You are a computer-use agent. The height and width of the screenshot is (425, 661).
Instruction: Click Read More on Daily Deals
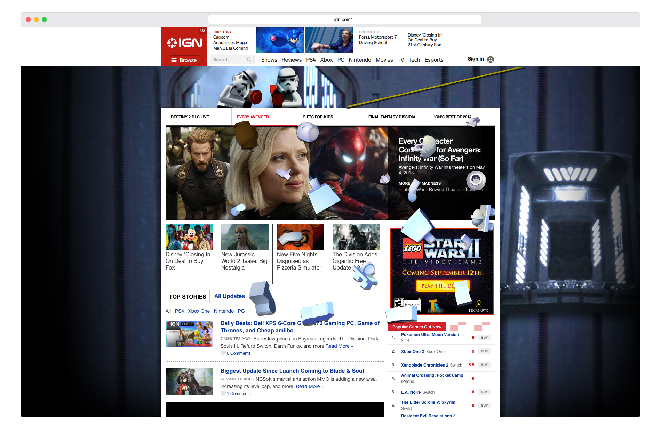tap(339, 346)
